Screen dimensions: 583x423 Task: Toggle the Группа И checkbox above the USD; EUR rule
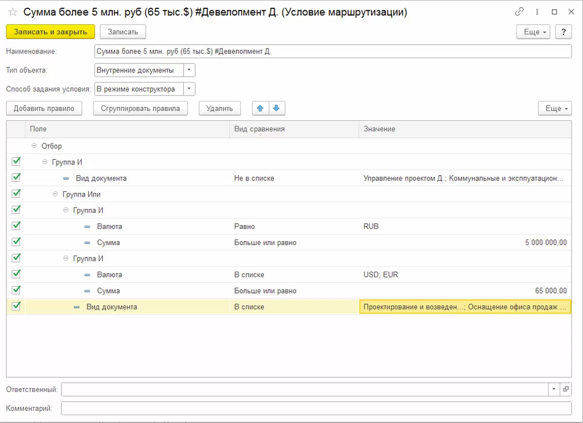tap(16, 258)
